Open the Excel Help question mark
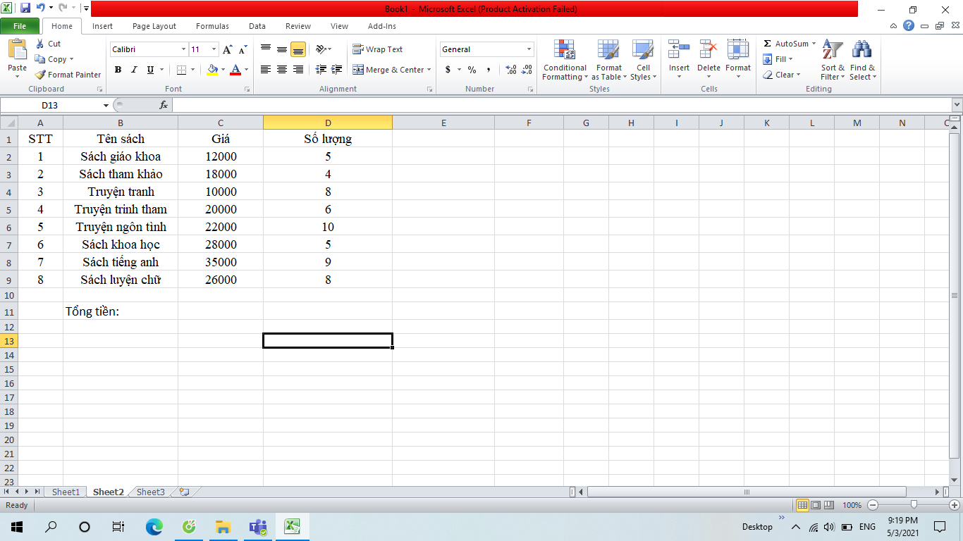The height and width of the screenshot is (541, 963). point(909,26)
